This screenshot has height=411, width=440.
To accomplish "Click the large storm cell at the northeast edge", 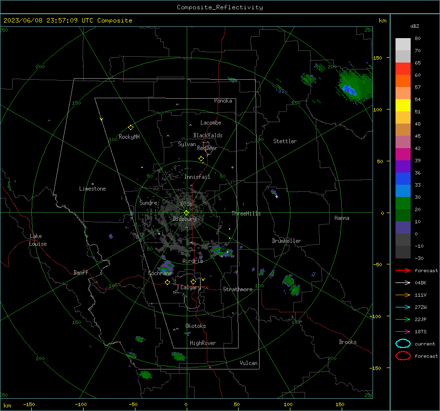I will click(354, 87).
